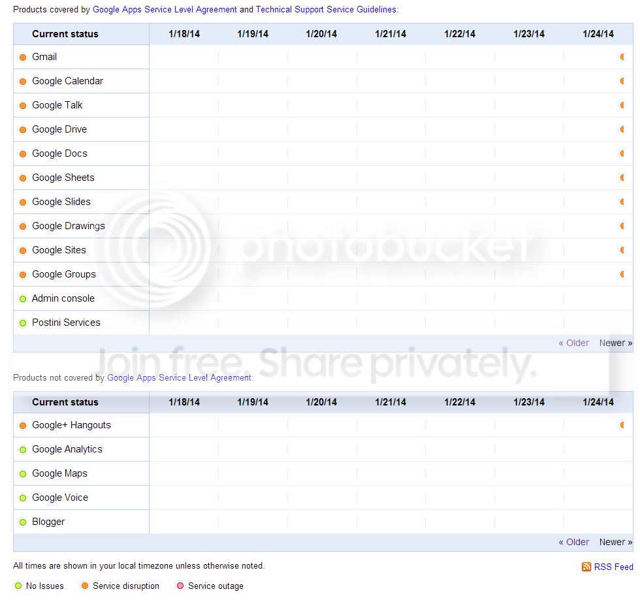Open Google Talk's 1/24/14 disruption marker
640x600 pixels.
(x=622, y=105)
